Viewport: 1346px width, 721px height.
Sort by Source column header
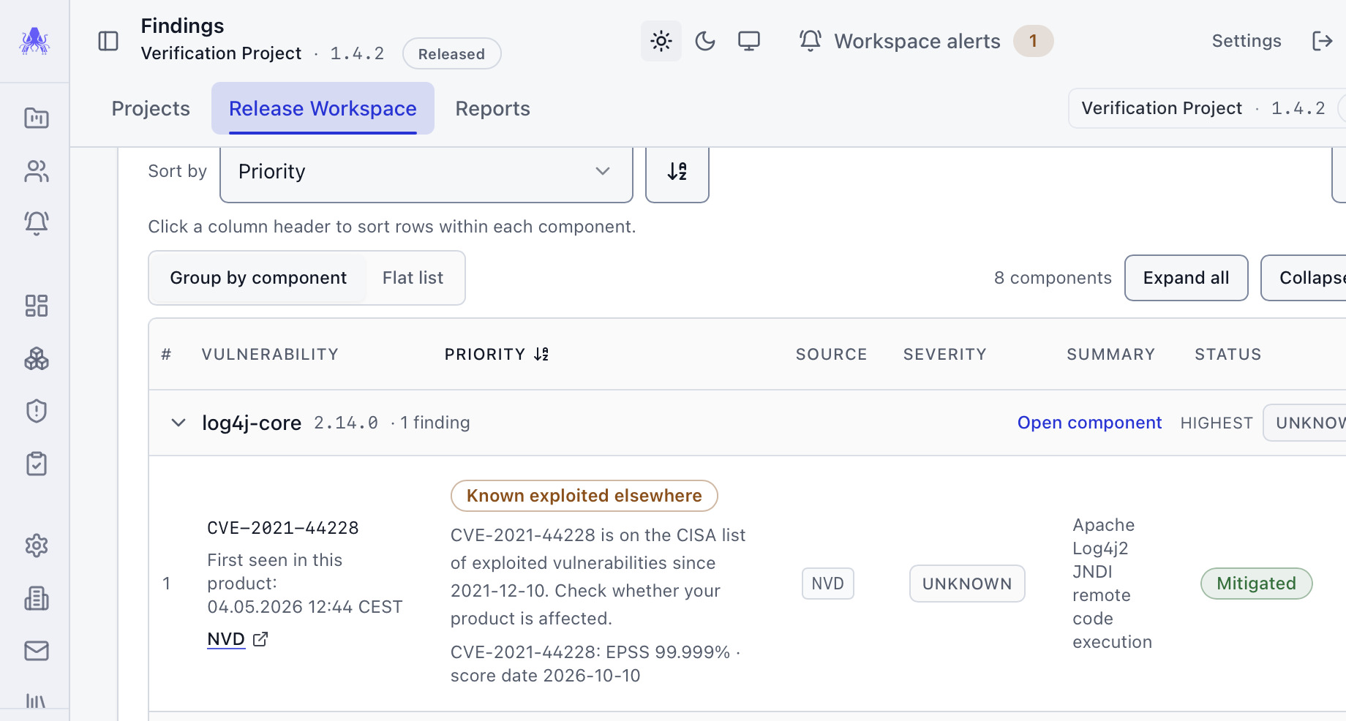click(831, 355)
